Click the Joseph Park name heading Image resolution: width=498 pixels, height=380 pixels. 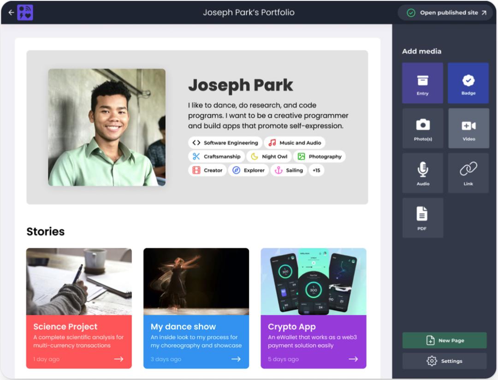click(240, 85)
